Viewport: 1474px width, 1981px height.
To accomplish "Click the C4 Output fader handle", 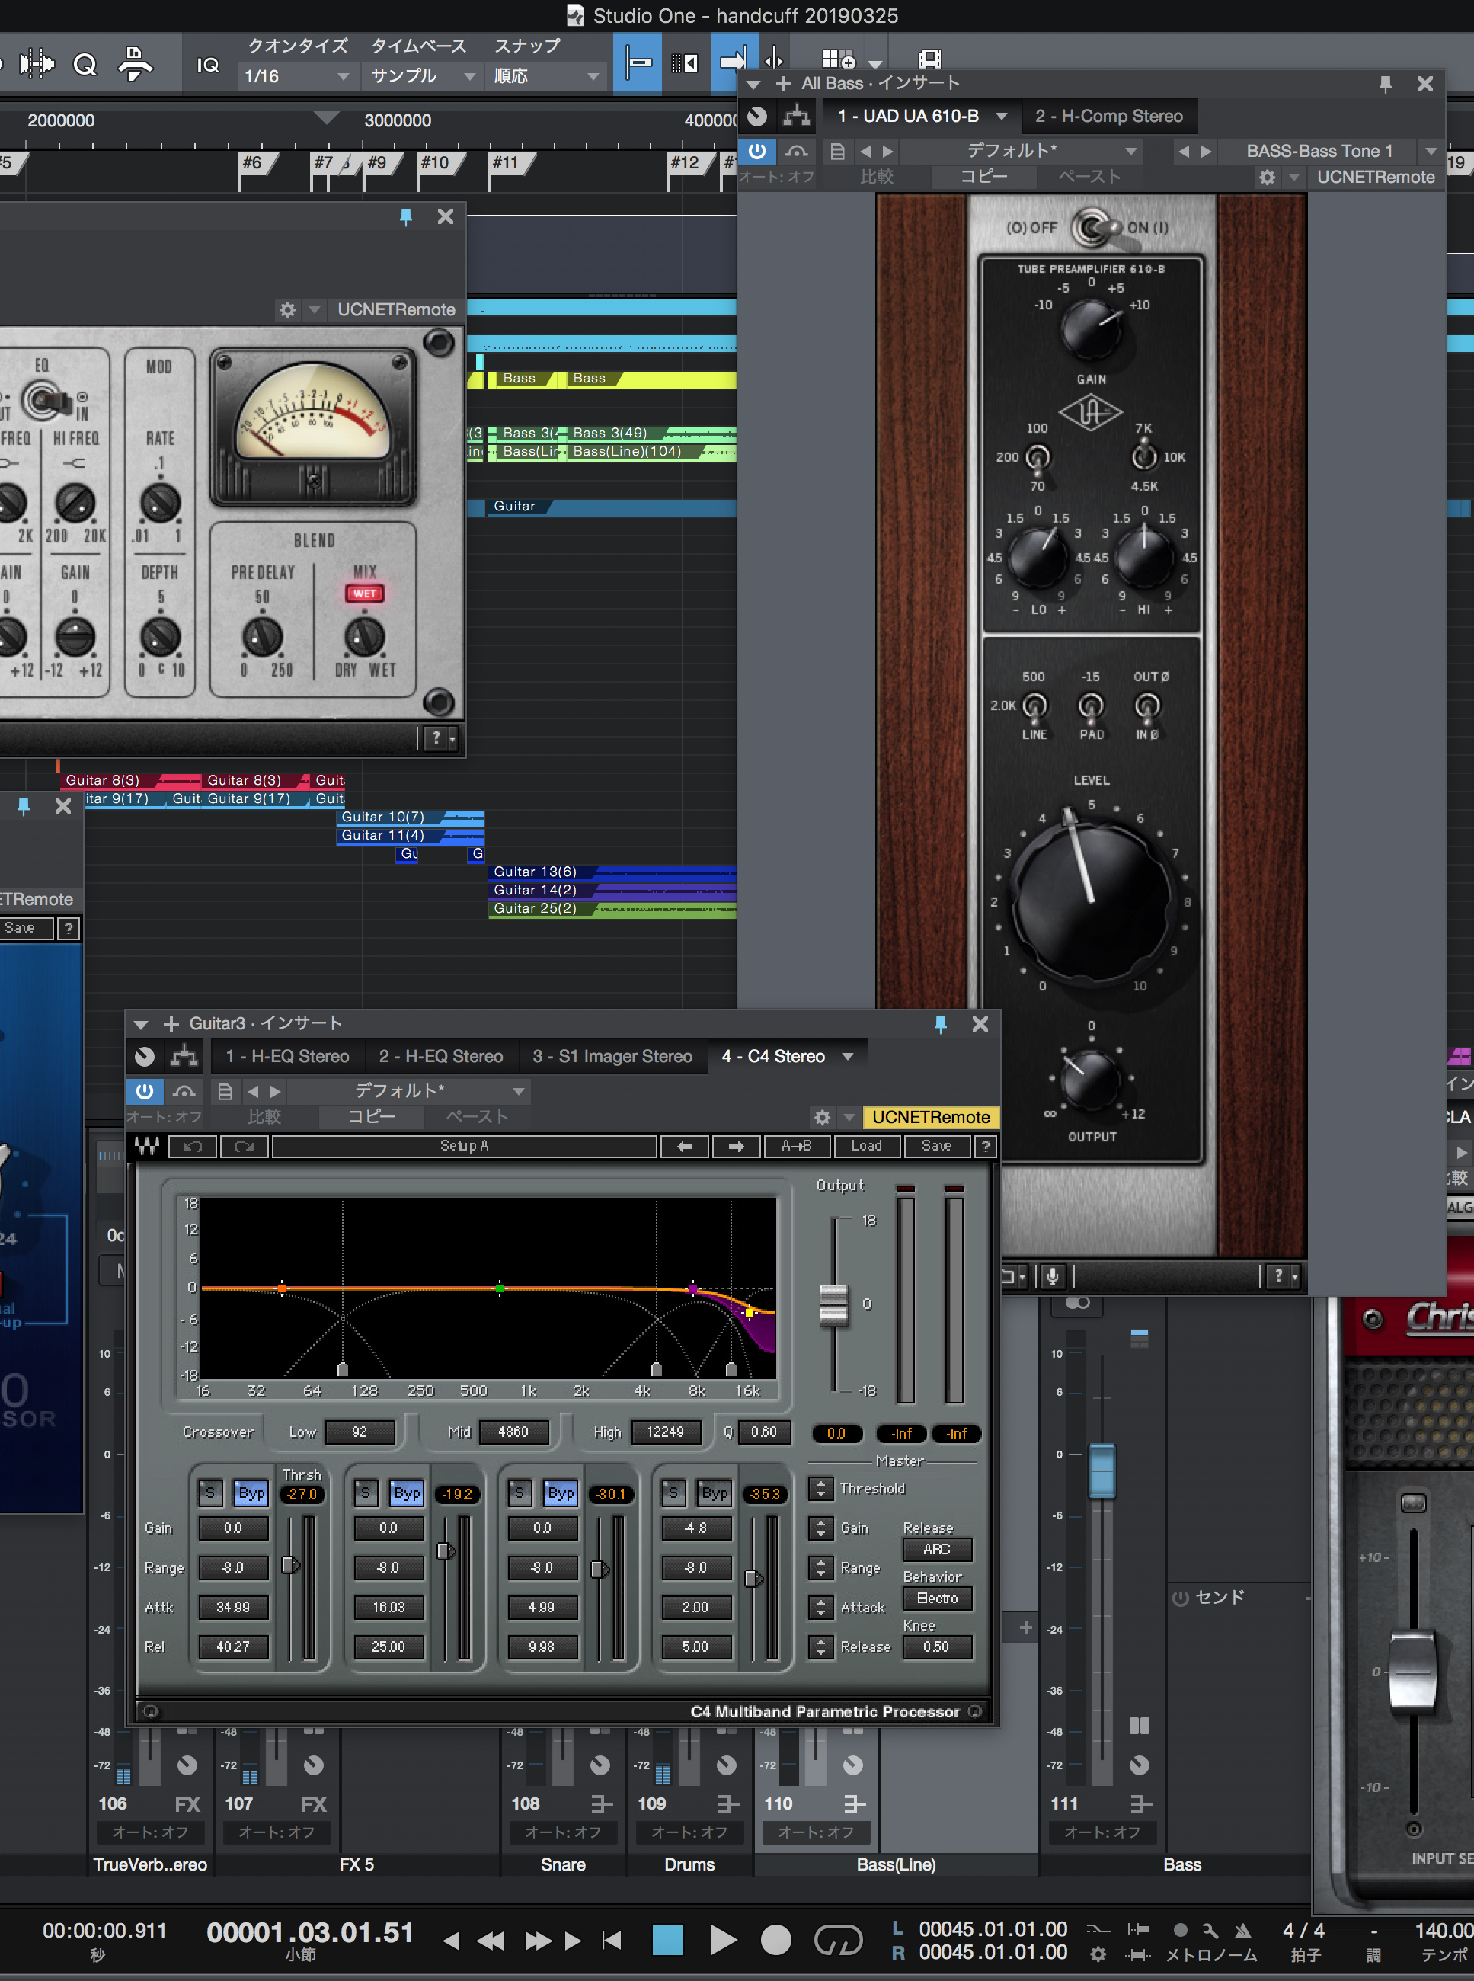I will click(x=833, y=1304).
